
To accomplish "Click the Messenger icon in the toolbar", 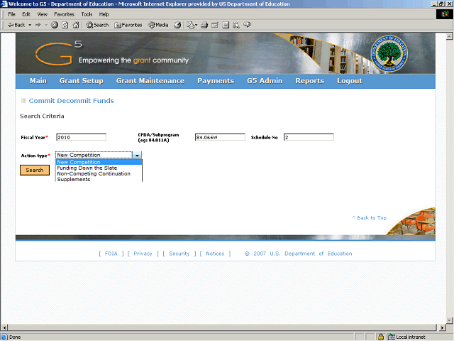I will [247, 25].
